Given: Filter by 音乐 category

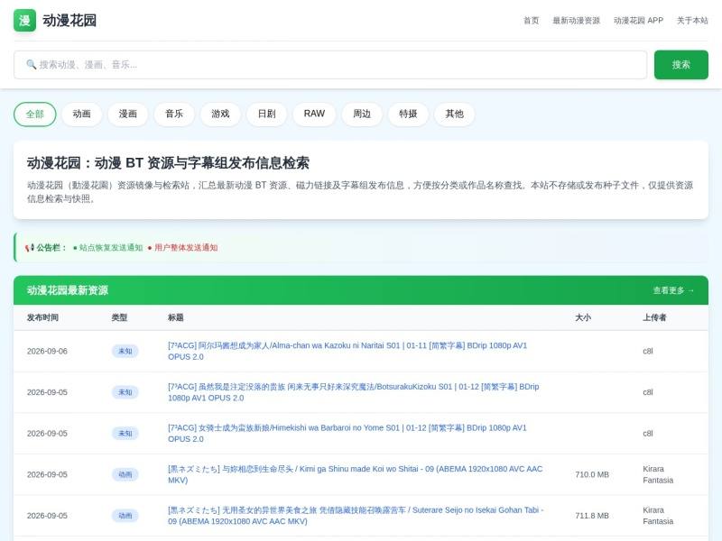Looking at the screenshot, I should 174,115.
